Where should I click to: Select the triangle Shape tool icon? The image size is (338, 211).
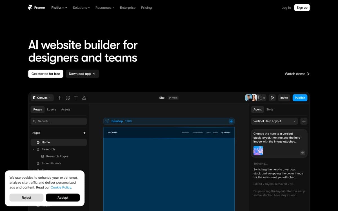point(84,98)
